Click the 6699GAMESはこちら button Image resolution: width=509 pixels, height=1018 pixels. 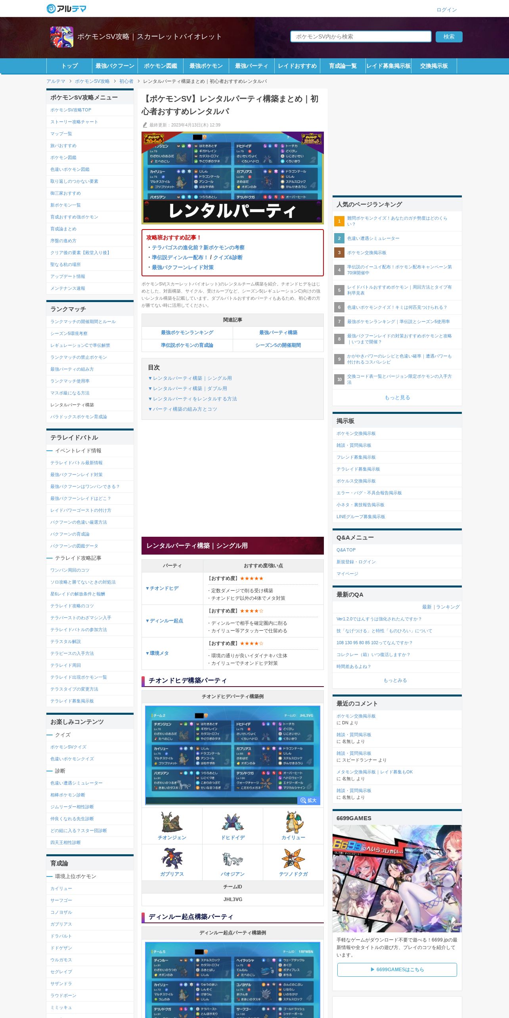pos(397,970)
